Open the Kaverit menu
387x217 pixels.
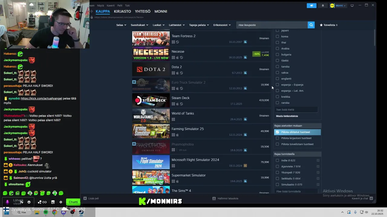[x=111, y=5]
